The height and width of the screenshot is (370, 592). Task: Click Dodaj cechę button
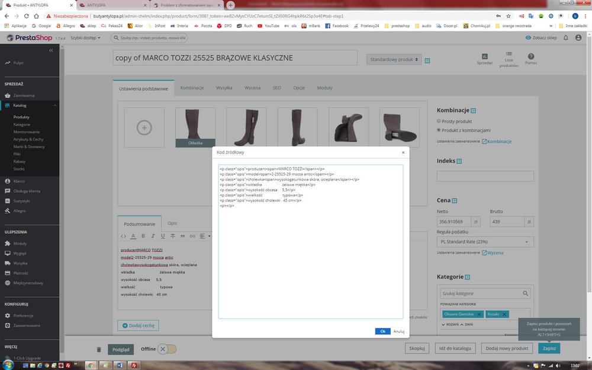point(138,326)
